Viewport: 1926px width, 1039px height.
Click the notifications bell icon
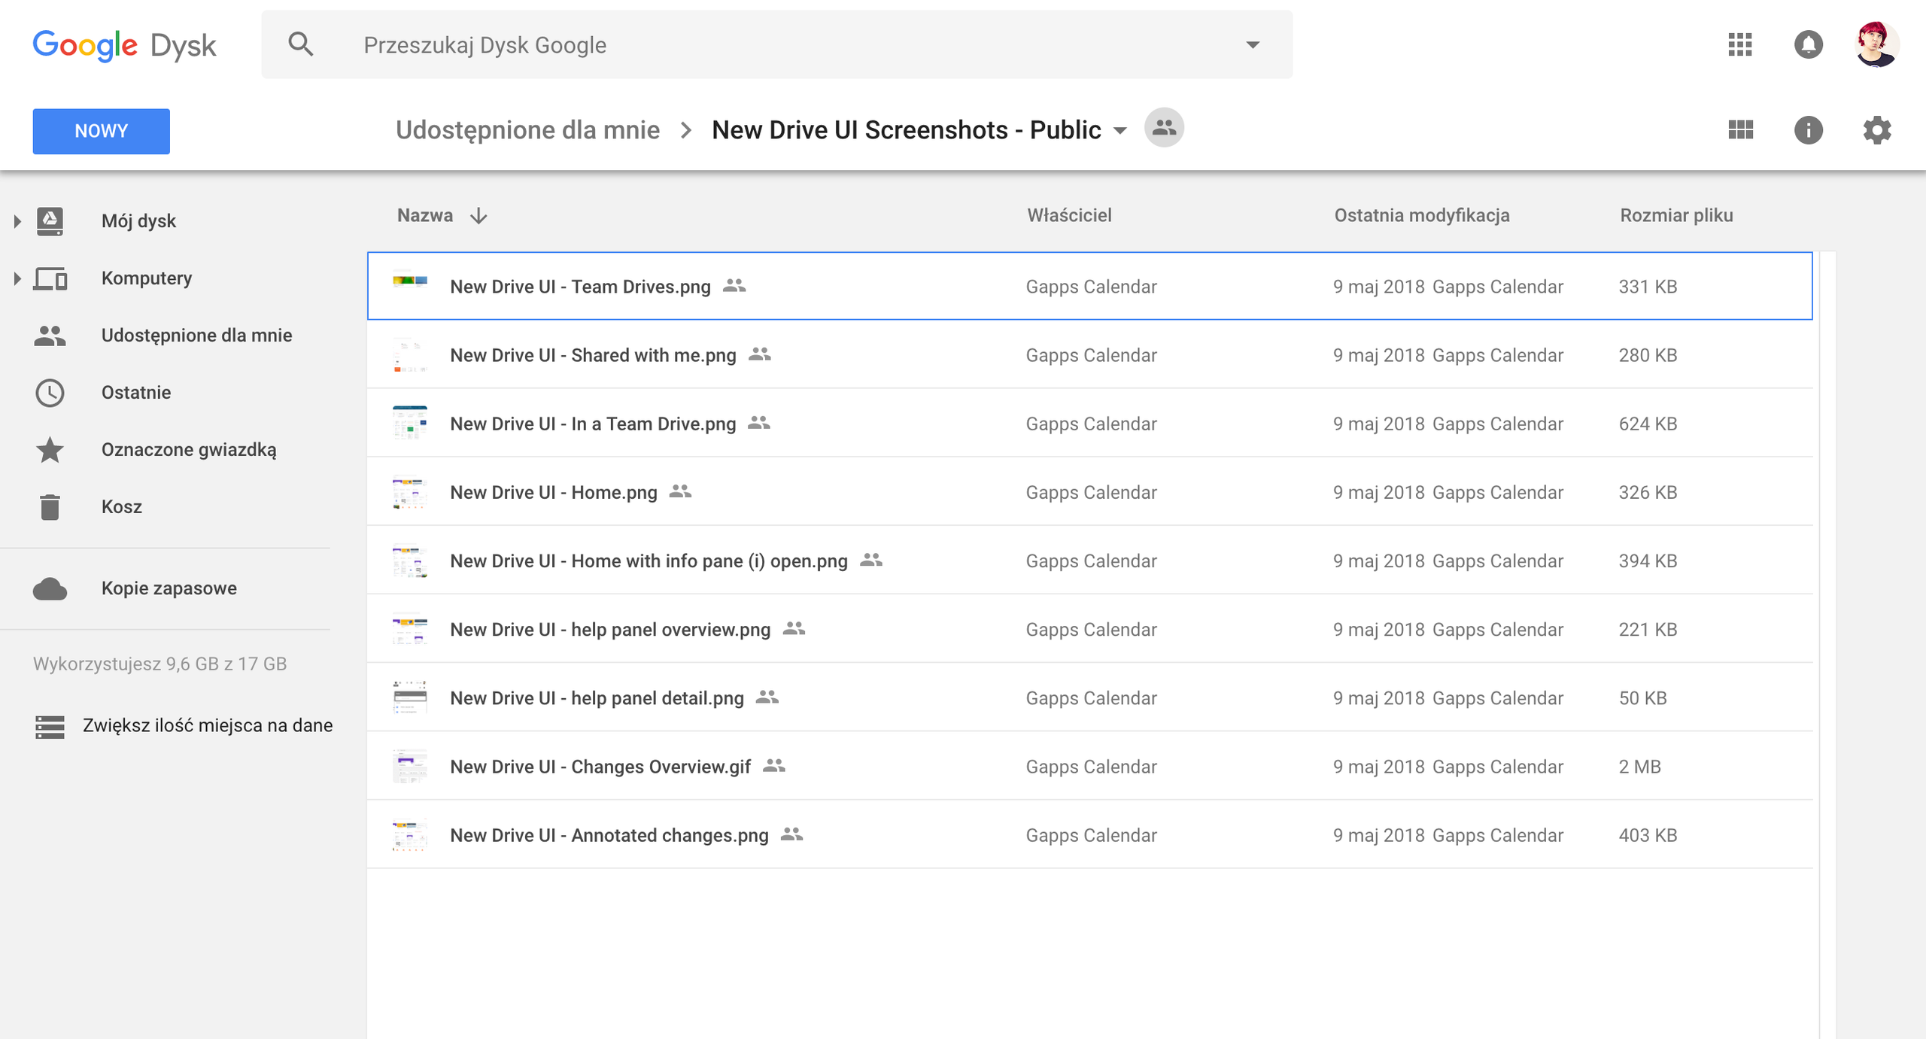pos(1808,45)
